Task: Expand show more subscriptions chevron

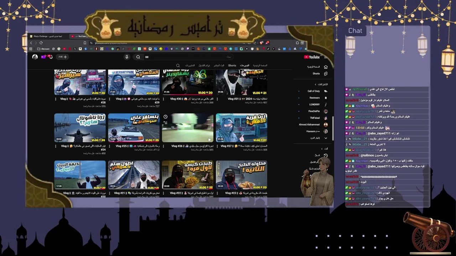Action: click(x=326, y=138)
